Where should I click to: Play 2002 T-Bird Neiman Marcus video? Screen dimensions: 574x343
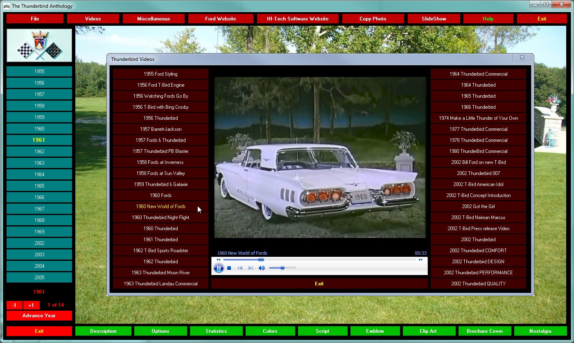tap(478, 217)
